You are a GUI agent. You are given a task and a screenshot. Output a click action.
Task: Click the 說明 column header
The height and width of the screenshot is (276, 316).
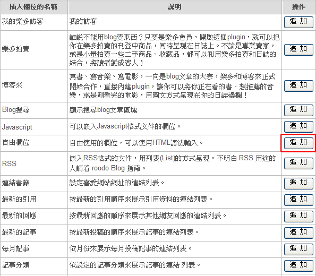[175, 7]
